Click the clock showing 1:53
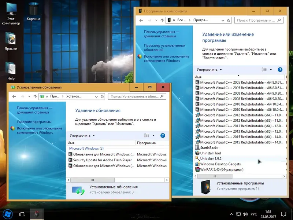This screenshot has height=220, width=293. point(268,212)
